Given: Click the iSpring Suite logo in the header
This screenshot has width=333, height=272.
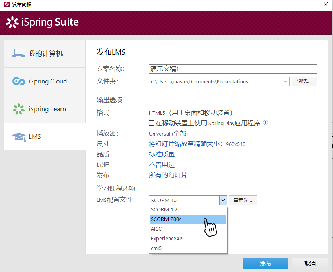Looking at the screenshot, I should pos(42,22).
